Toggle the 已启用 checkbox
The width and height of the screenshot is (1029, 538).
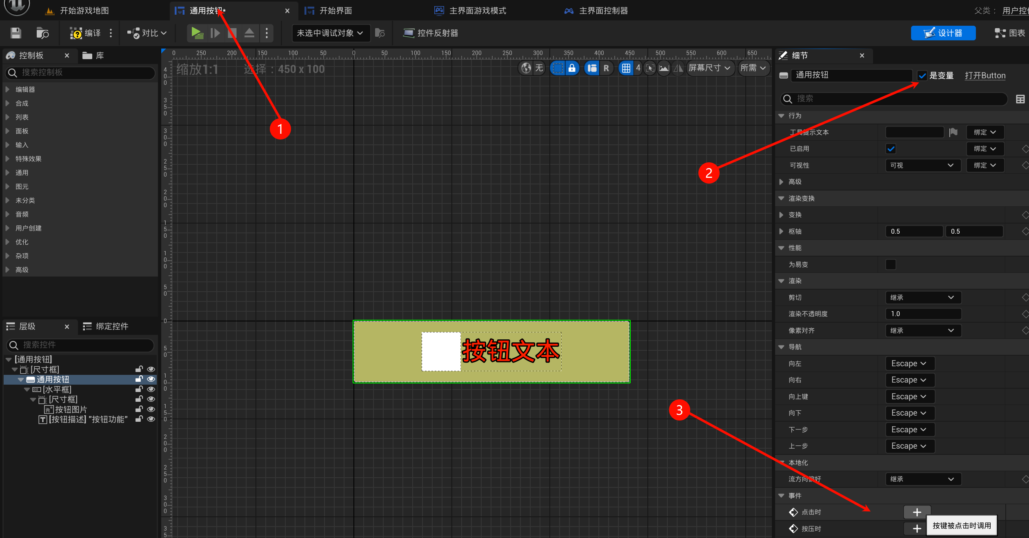point(891,149)
